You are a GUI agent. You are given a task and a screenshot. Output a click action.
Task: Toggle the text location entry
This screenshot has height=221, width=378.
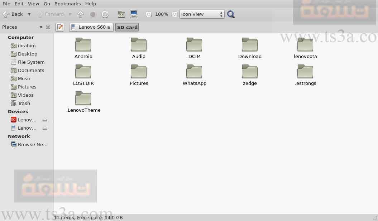coord(60,27)
